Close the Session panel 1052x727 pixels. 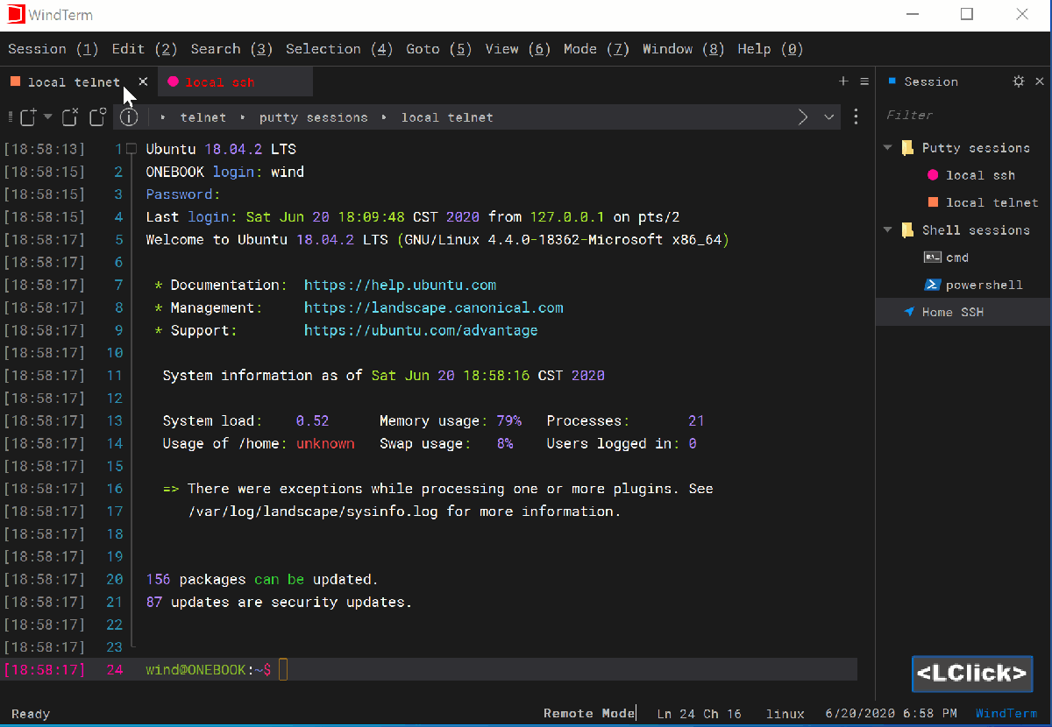(x=1038, y=81)
